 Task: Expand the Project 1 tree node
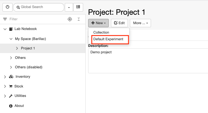pos(17,48)
